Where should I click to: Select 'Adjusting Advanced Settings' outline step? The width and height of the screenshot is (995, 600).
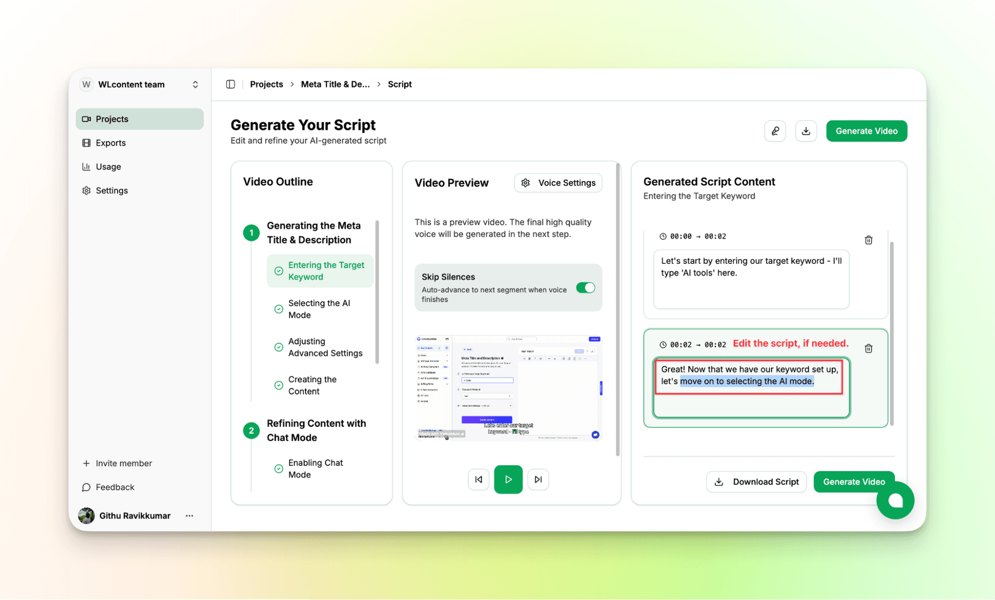click(325, 347)
